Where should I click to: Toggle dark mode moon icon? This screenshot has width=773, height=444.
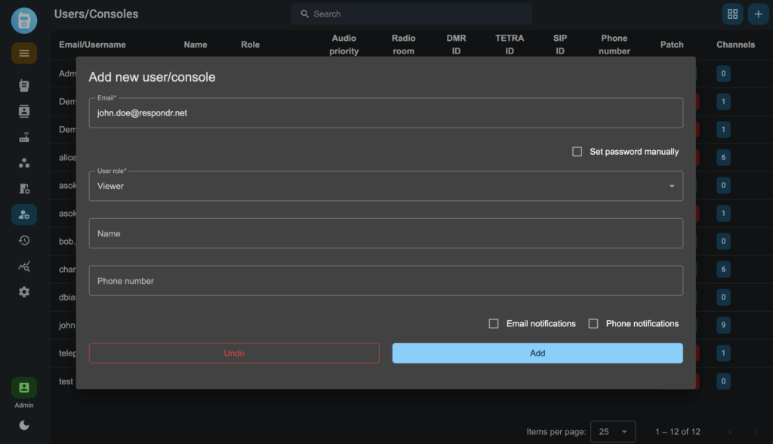[24, 425]
